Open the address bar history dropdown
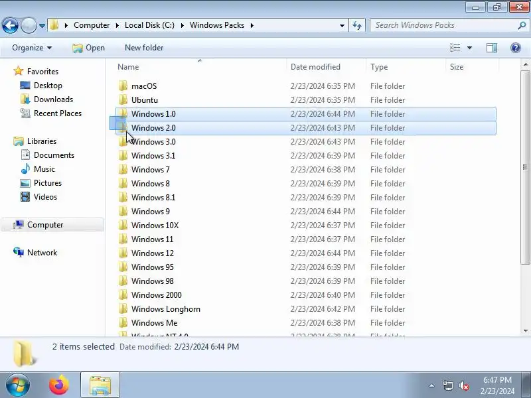Screen dimensions: 531x398 [342, 25]
